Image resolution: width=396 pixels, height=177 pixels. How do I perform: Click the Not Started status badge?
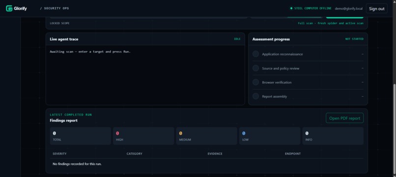coord(354,39)
